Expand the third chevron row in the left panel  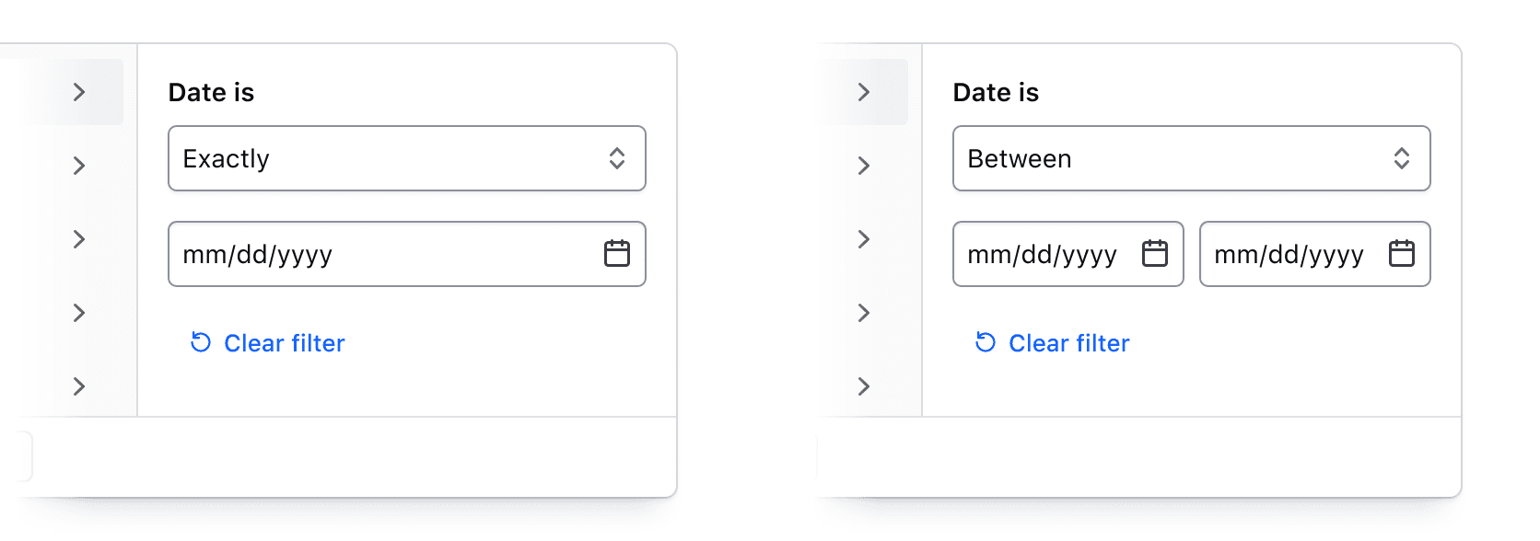[79, 239]
